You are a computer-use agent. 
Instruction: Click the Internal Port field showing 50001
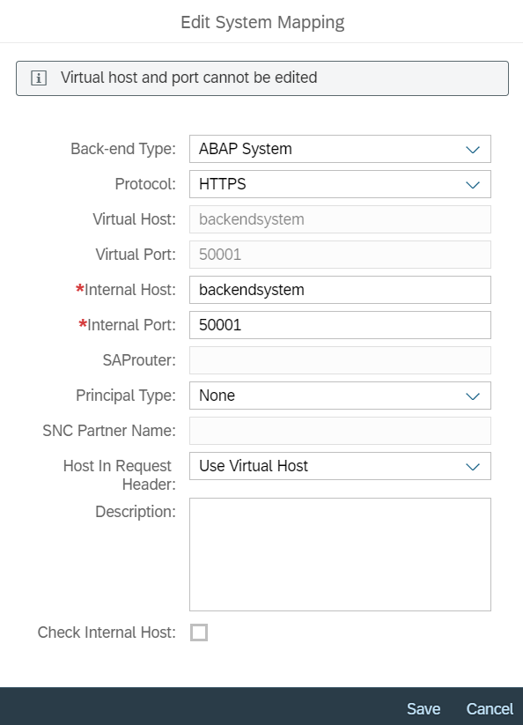pos(340,325)
